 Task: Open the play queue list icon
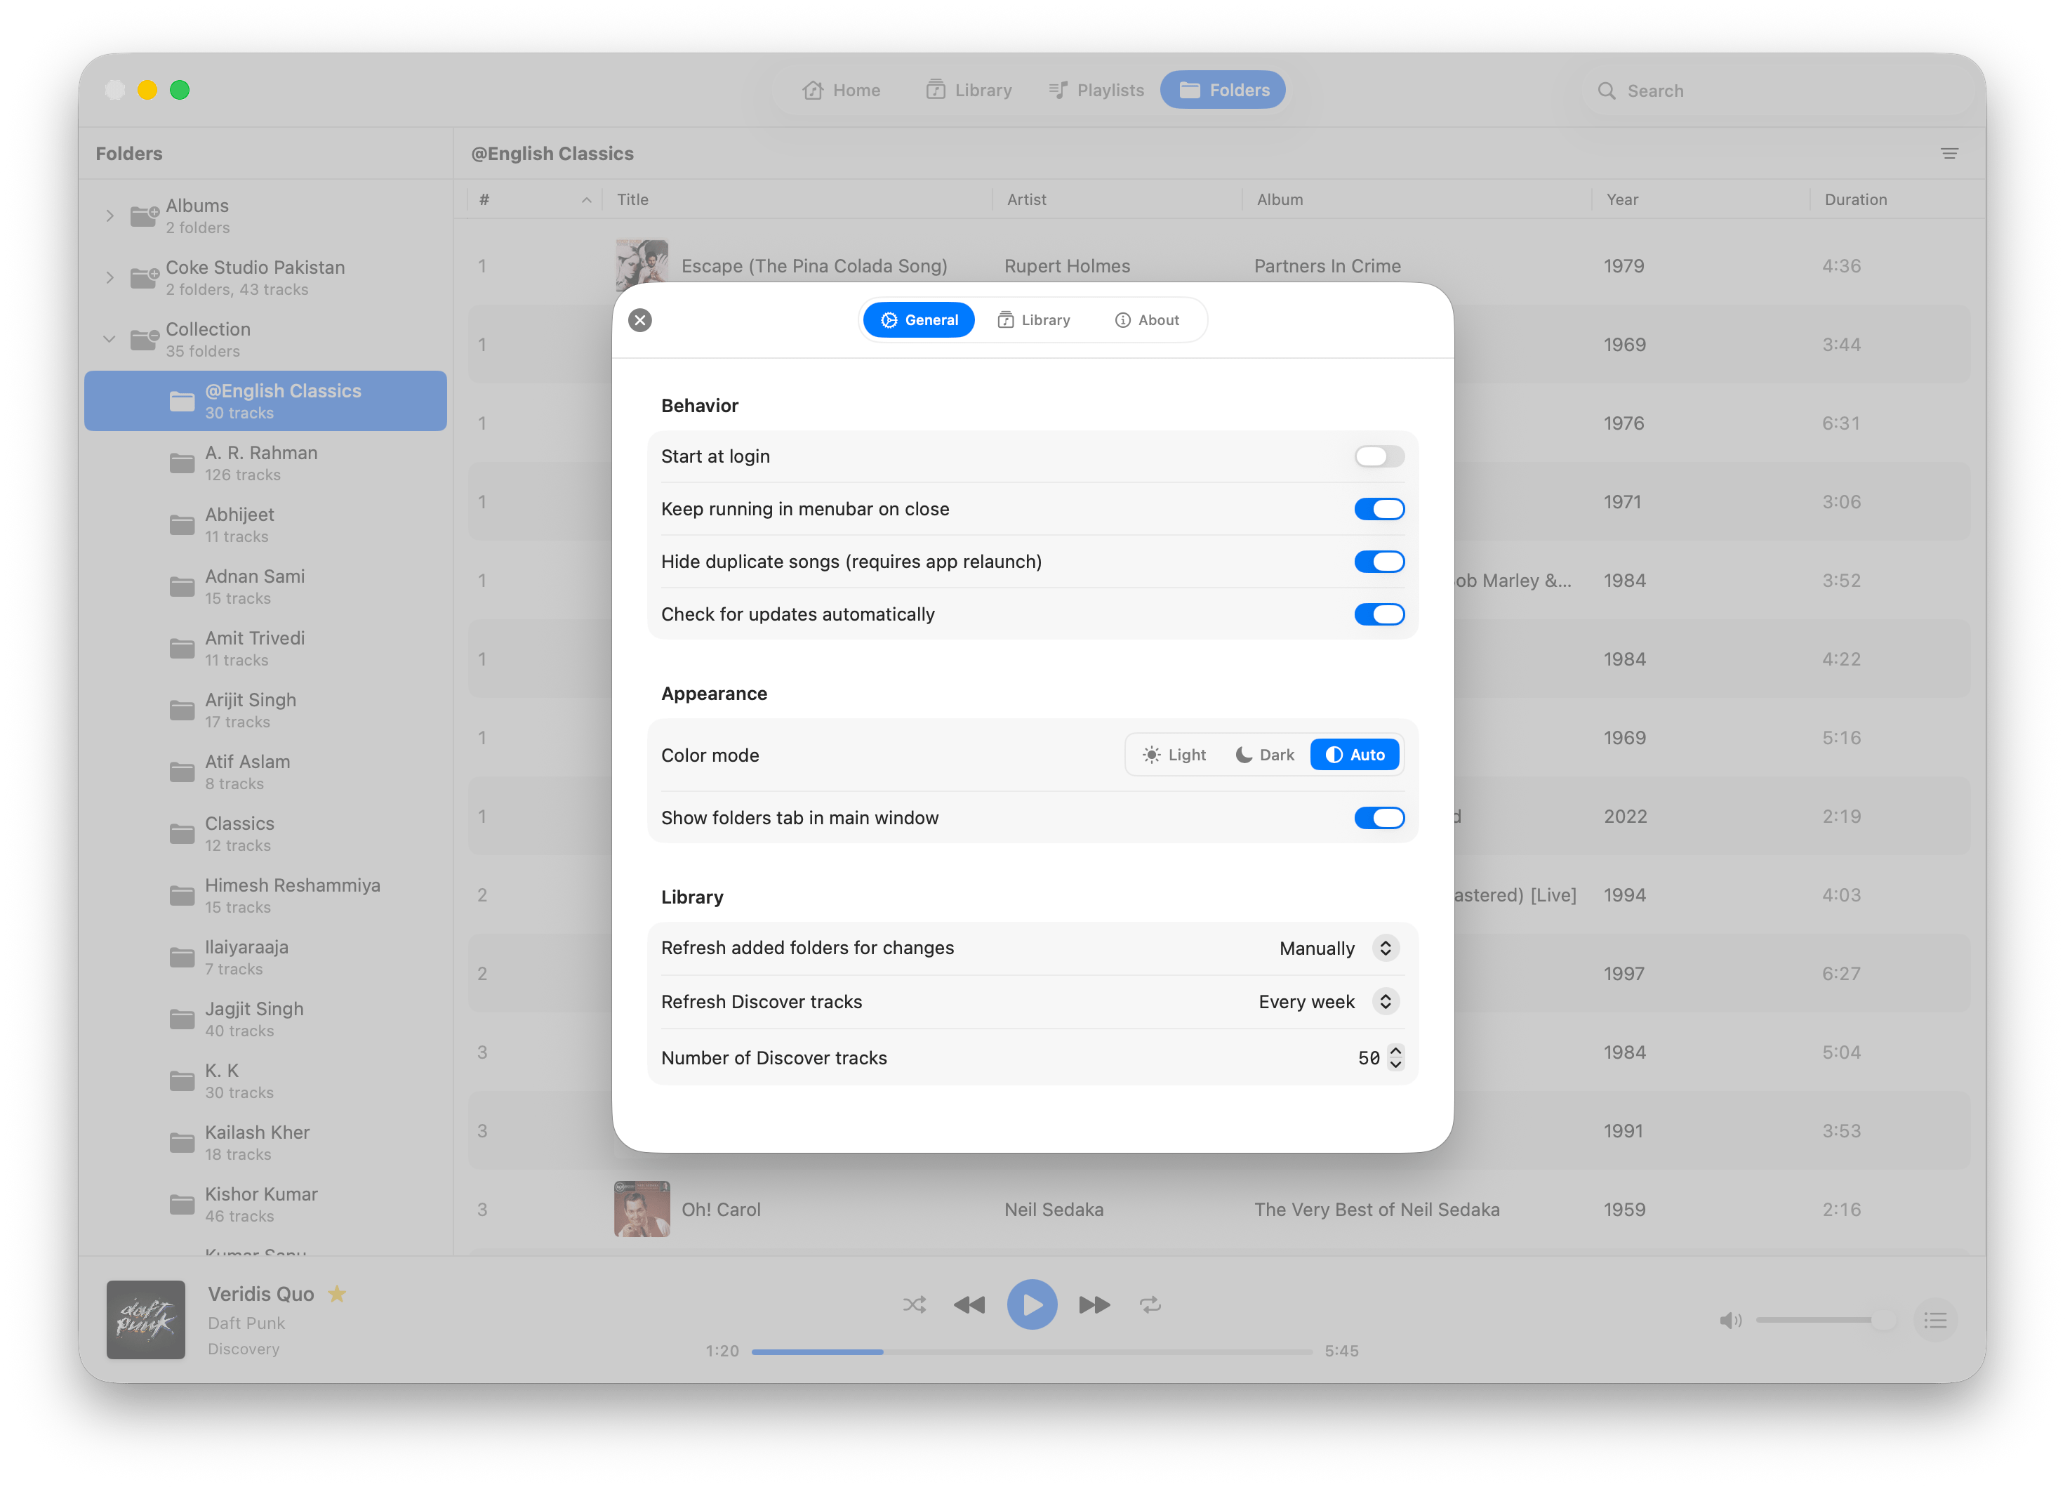(x=1936, y=1321)
